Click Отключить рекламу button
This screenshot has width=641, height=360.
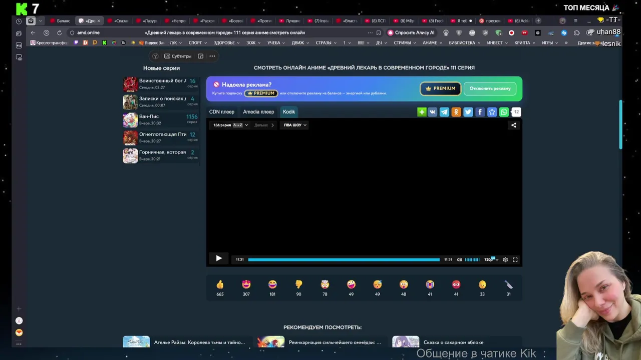click(490, 88)
